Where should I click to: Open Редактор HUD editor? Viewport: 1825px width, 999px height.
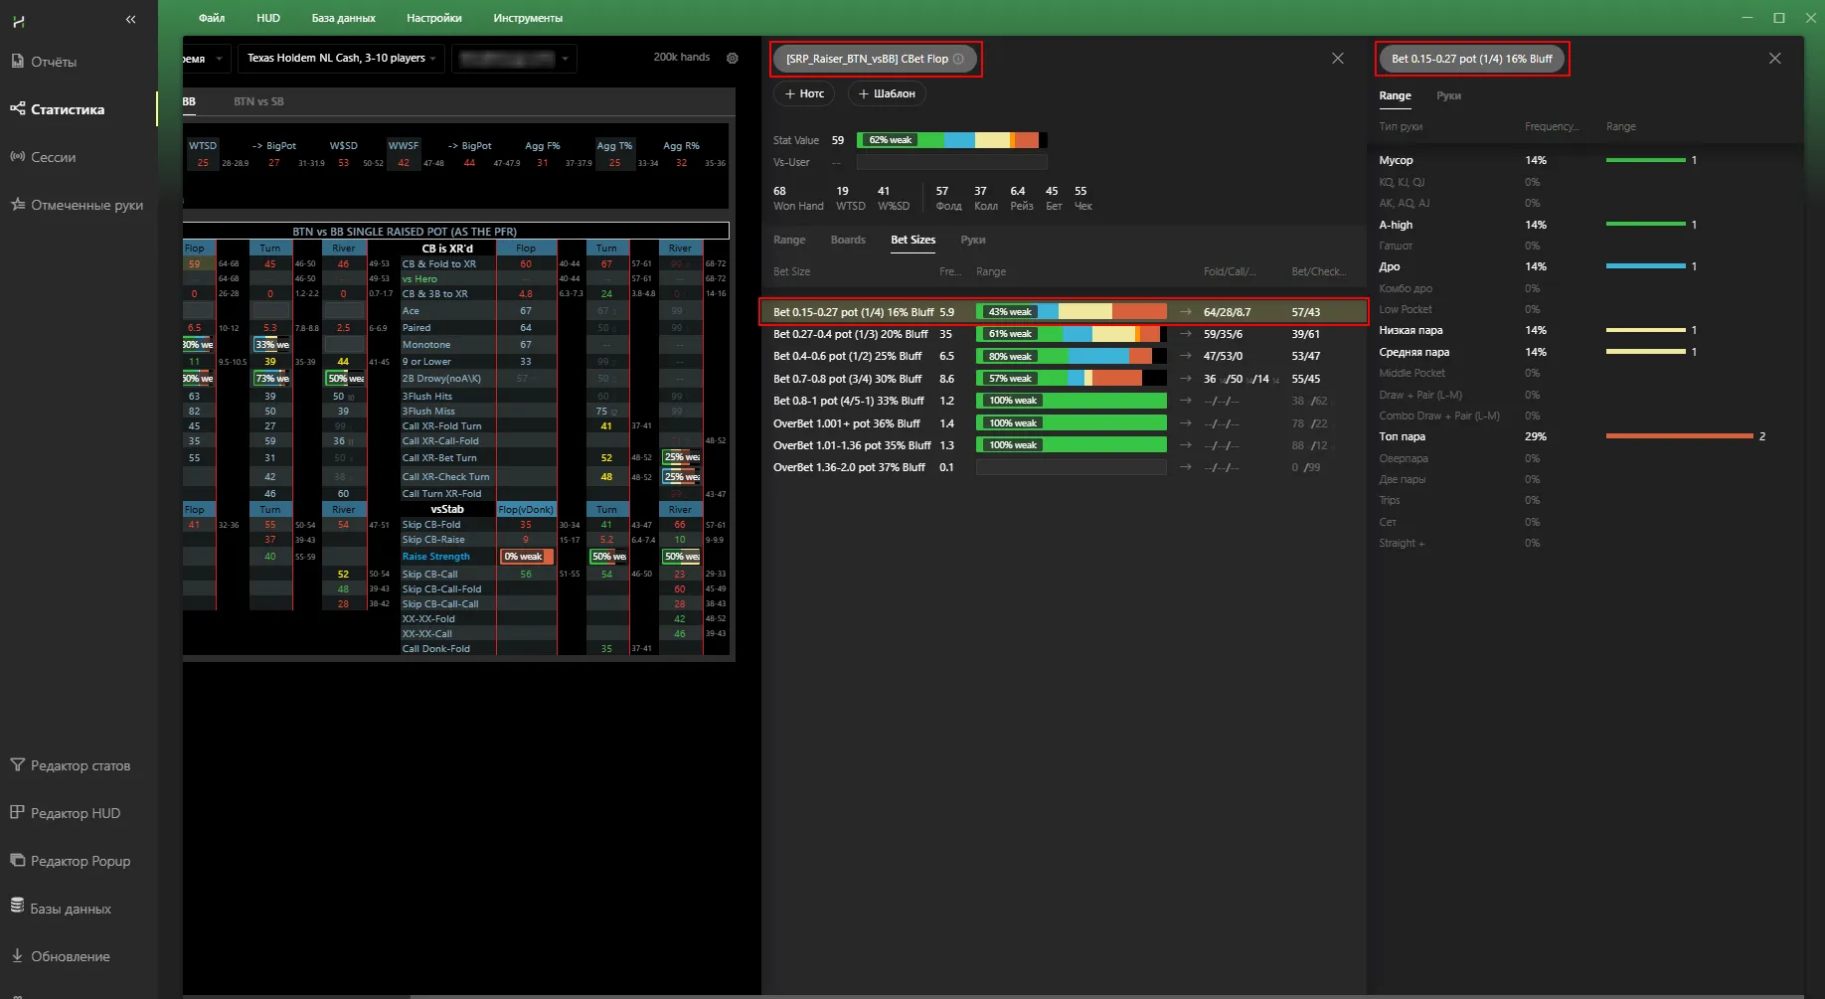66,813
